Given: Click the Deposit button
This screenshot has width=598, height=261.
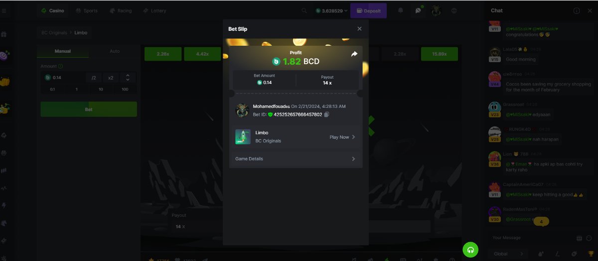Looking at the screenshot, I should pos(368,10).
